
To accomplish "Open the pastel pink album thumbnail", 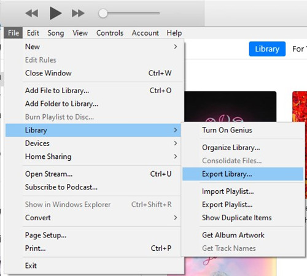I will (x=230, y=266).
